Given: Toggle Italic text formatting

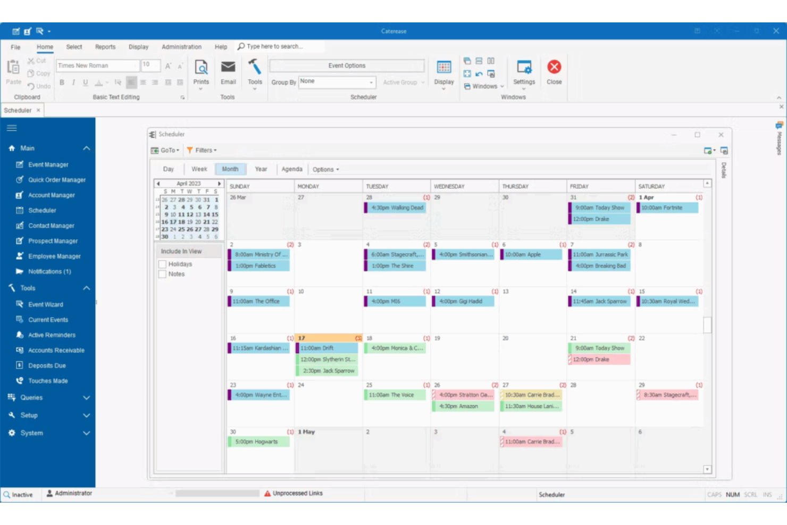Looking at the screenshot, I should 73,82.
